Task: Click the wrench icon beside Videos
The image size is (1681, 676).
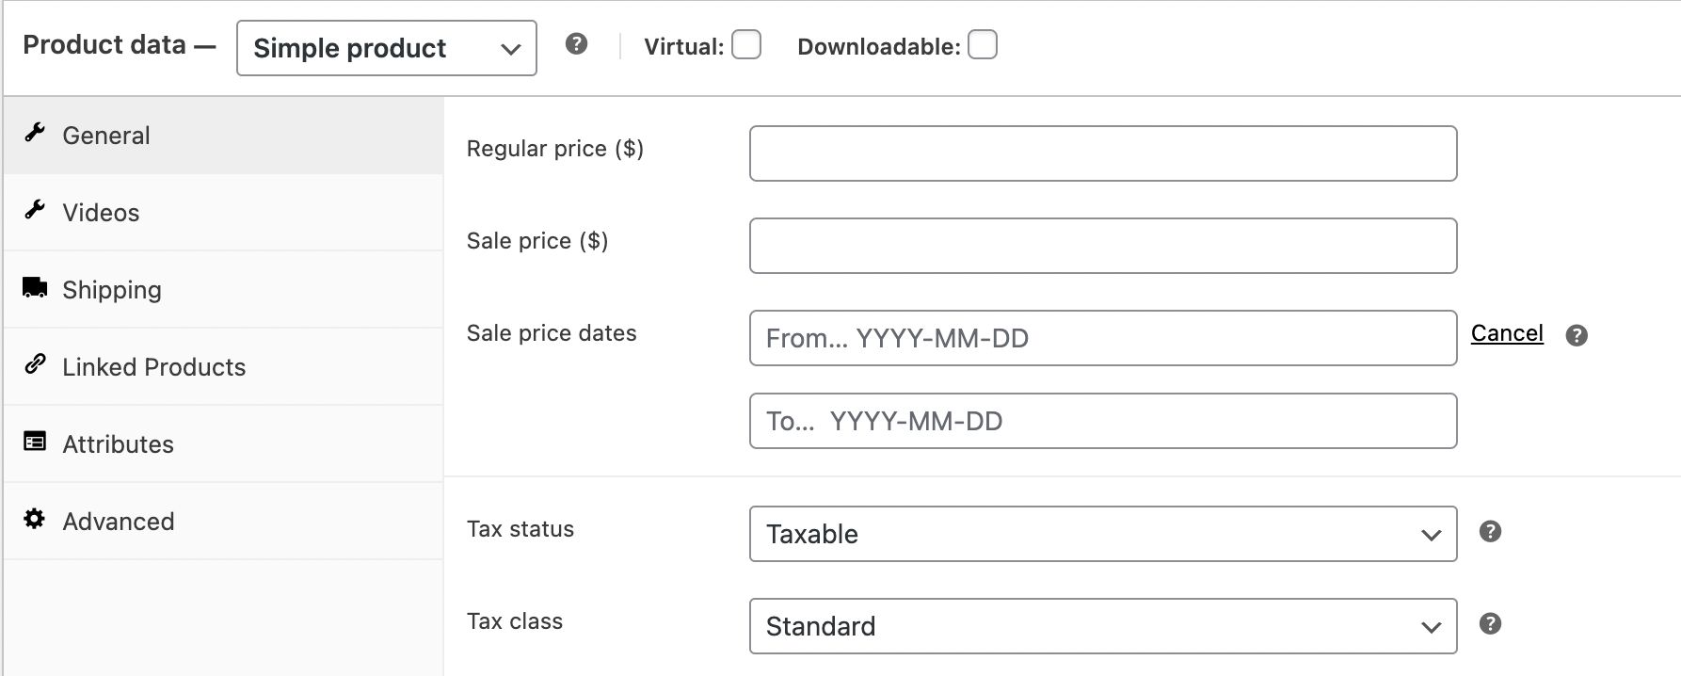Action: tap(35, 210)
